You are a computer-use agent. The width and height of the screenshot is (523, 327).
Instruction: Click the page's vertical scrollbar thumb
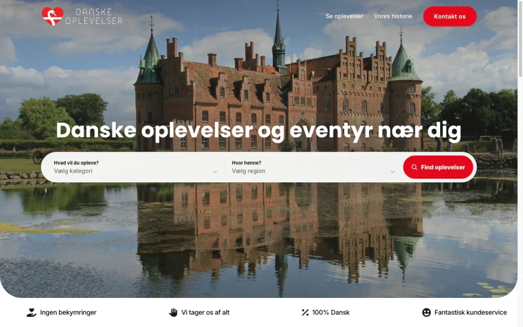tap(520, 38)
